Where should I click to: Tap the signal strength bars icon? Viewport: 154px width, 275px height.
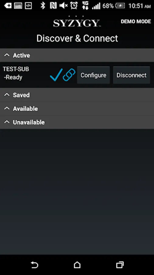coord(96,6)
